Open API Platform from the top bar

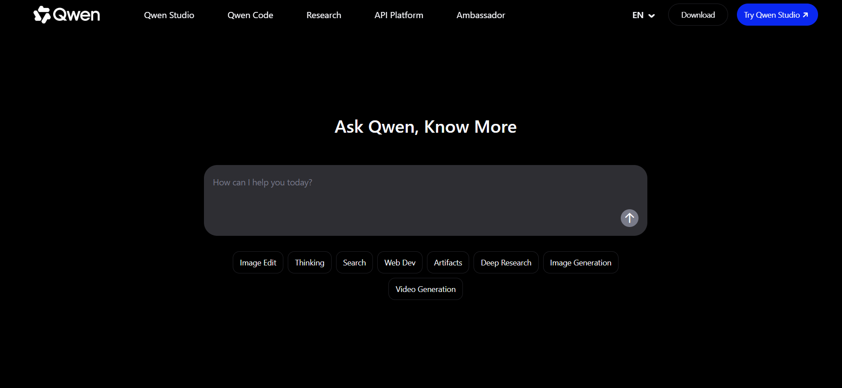coord(399,15)
